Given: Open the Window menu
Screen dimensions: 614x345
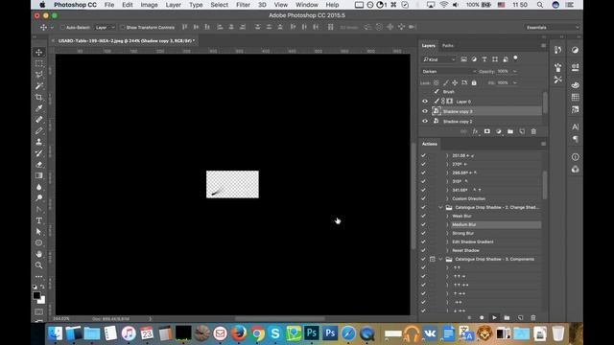Looking at the screenshot, I should pos(307,5).
